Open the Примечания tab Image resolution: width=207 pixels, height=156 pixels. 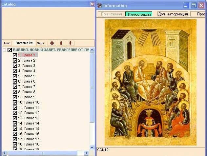pos(111,14)
